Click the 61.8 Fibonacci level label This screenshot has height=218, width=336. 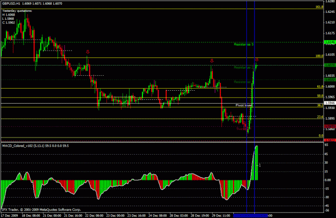click(x=320, y=86)
